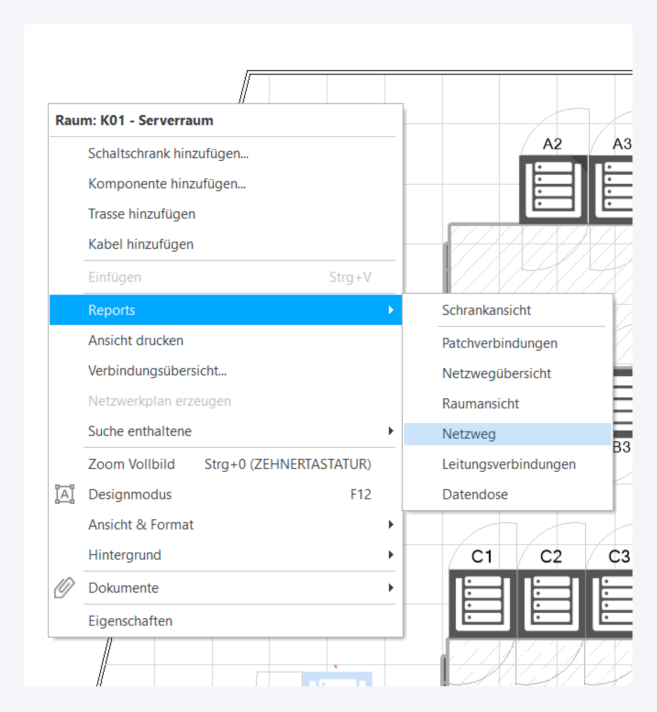
Task: Choose Kabel hinzufügen
Action: [x=141, y=244]
